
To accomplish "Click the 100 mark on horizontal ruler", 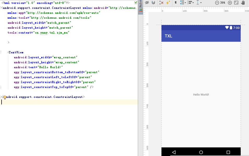I will 185,11.
